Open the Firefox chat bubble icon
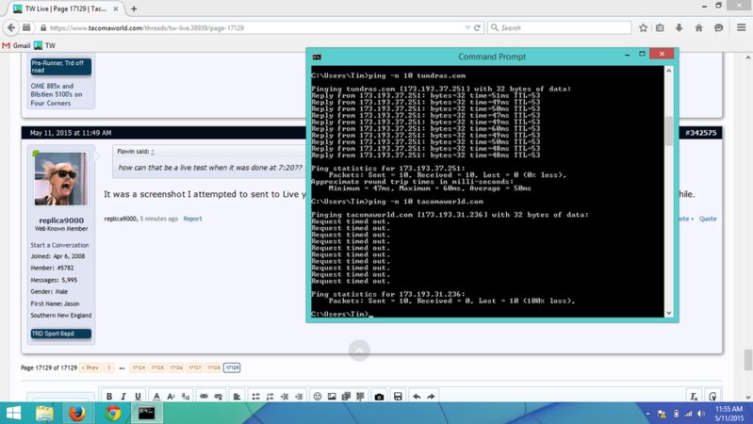Screen dimensions: 753x424 (718, 28)
